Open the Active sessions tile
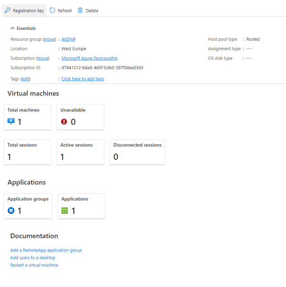 [x=80, y=152]
